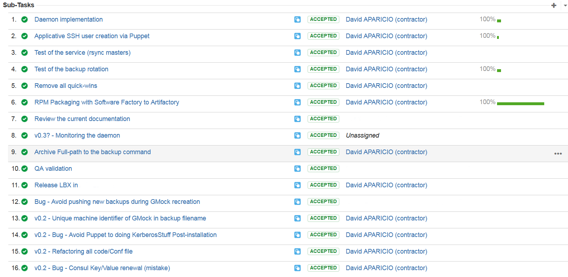
Task: Click the green check icon beside Release LBX
Action: [24, 185]
